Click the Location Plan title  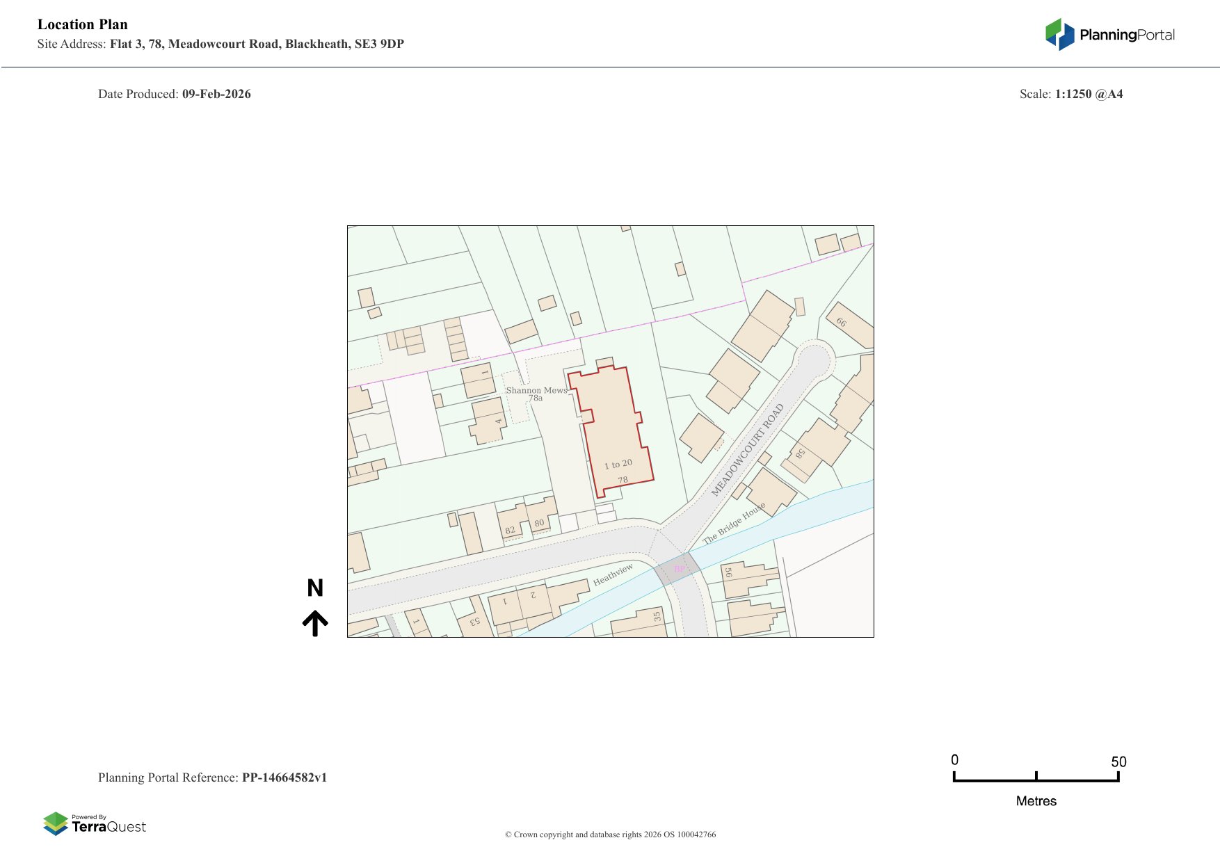pyautogui.click(x=83, y=24)
